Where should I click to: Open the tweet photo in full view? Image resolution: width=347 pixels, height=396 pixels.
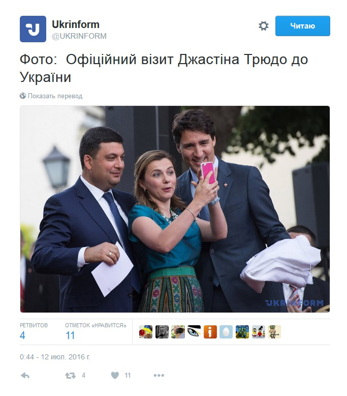(175, 209)
